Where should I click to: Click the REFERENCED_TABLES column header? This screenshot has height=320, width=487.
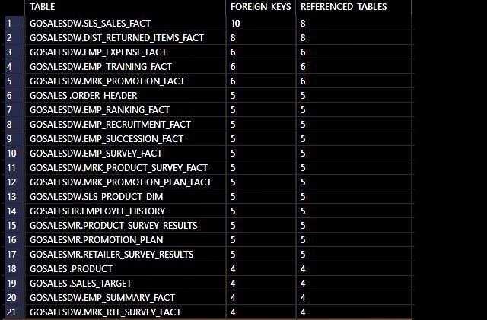point(354,7)
